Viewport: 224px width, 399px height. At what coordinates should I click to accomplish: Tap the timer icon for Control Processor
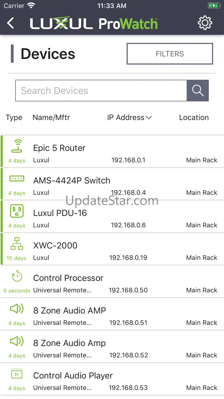coord(17,276)
